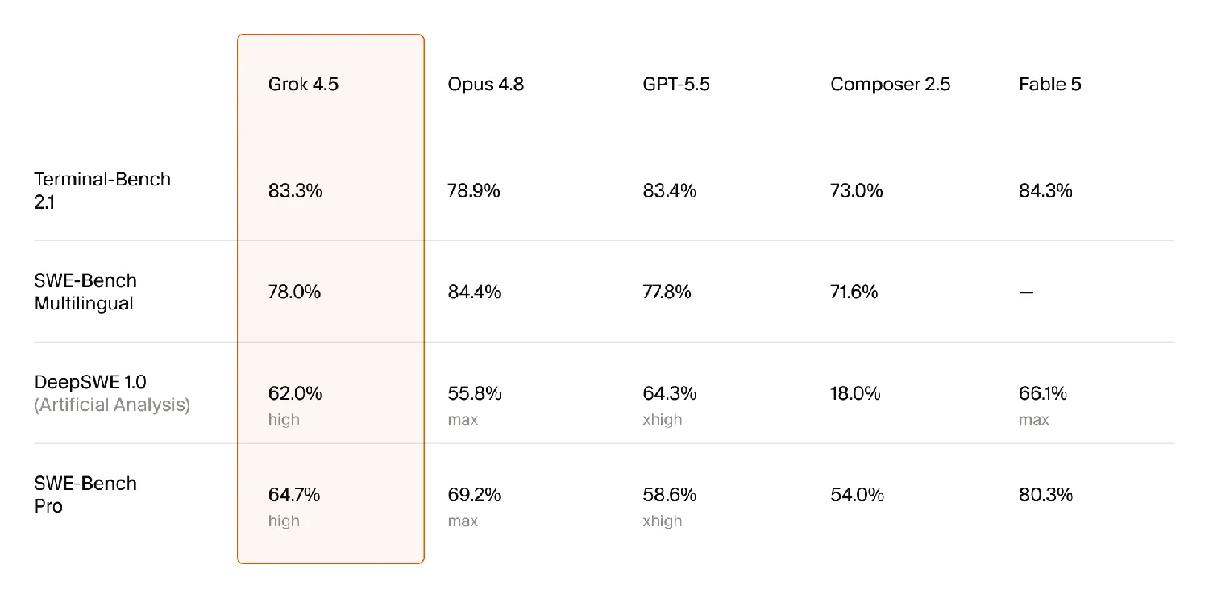This screenshot has width=1209, height=598.
Task: Click the Artificial Analysis subtitle text
Action: [112, 405]
